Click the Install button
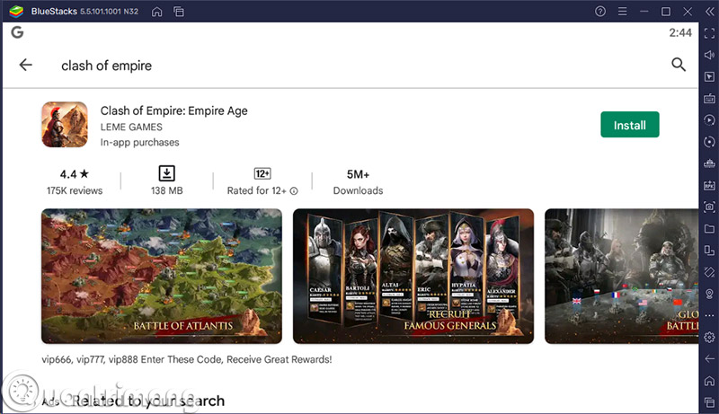Image resolution: width=719 pixels, height=414 pixels. click(630, 125)
